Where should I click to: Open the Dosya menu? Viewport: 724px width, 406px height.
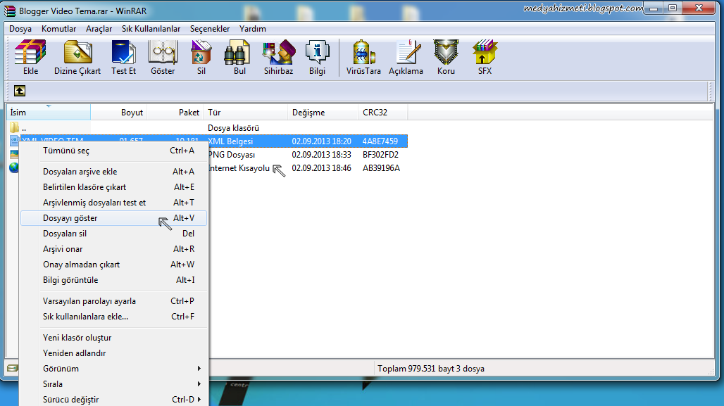coord(20,29)
